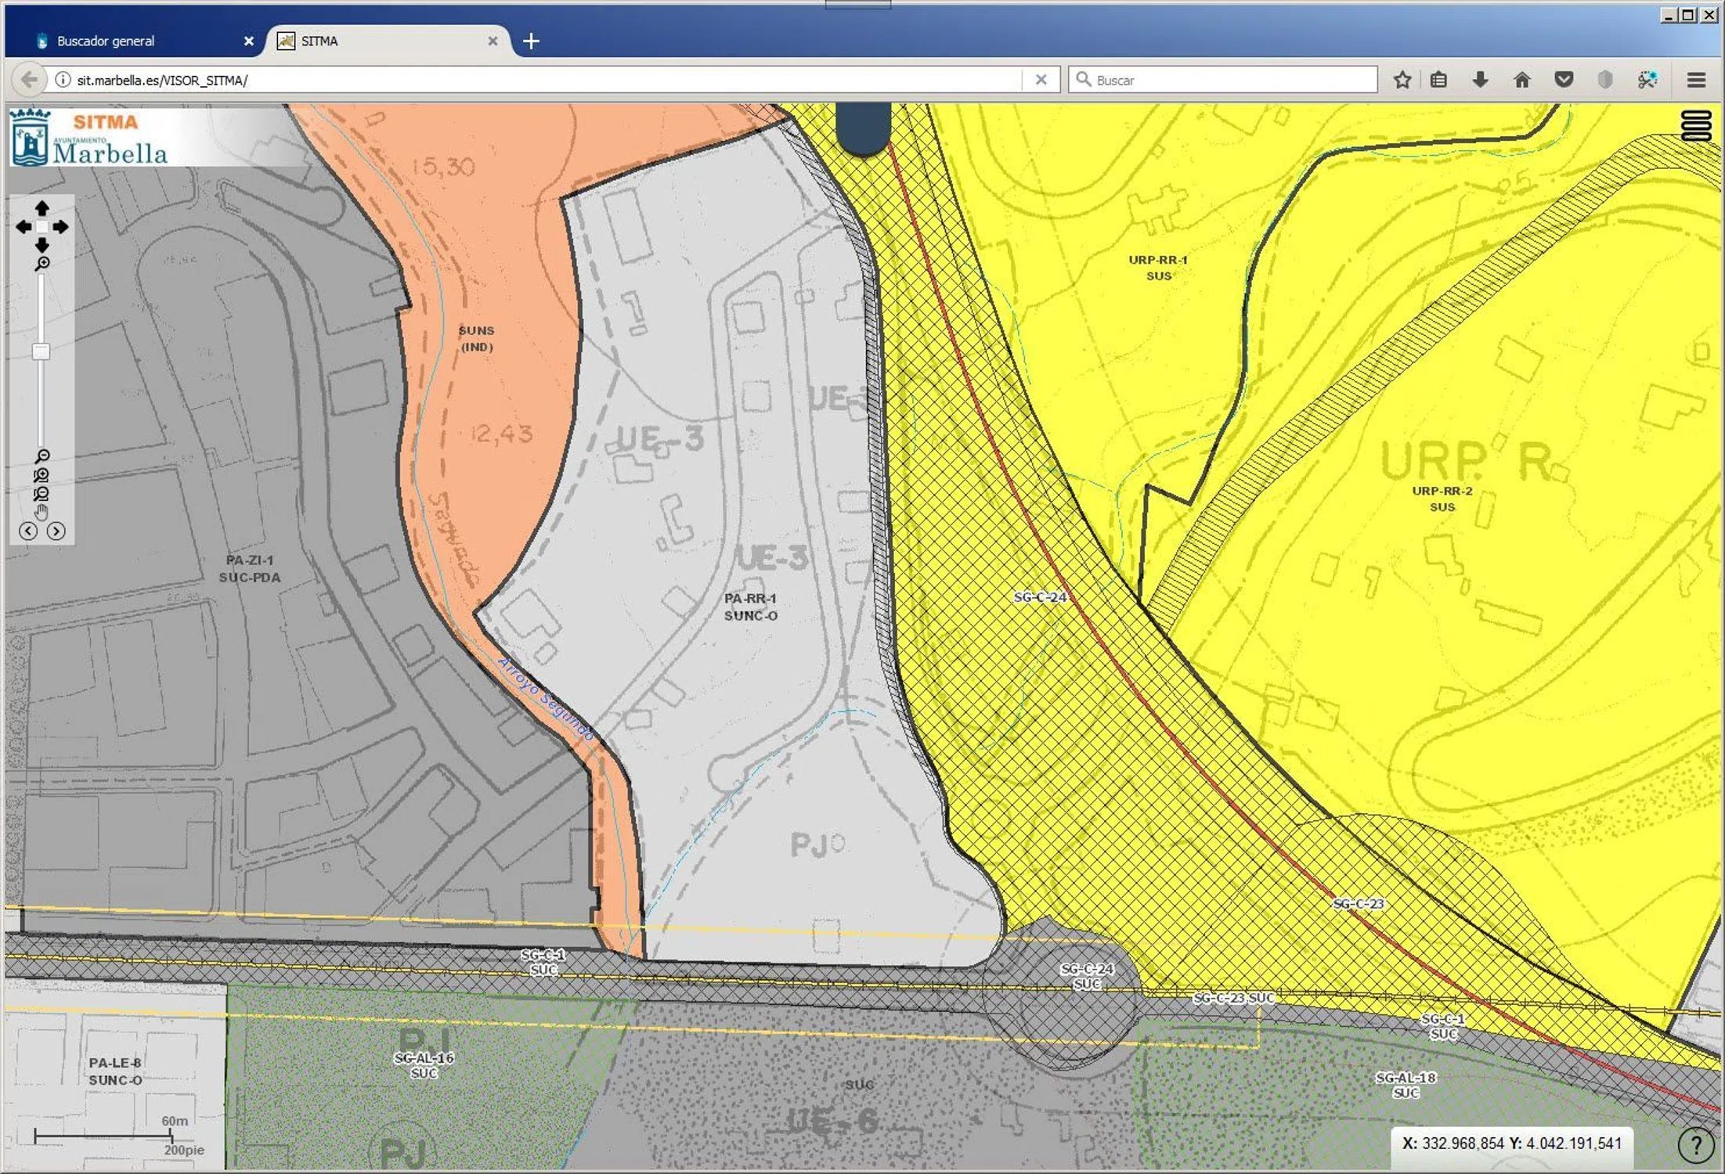Click the zoom level slider handle
This screenshot has width=1725, height=1174.
point(42,351)
